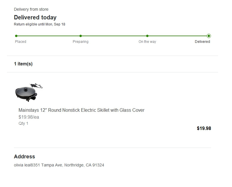The height and width of the screenshot is (187, 232).
Task: Click the Address section heading
Action: pos(24,157)
